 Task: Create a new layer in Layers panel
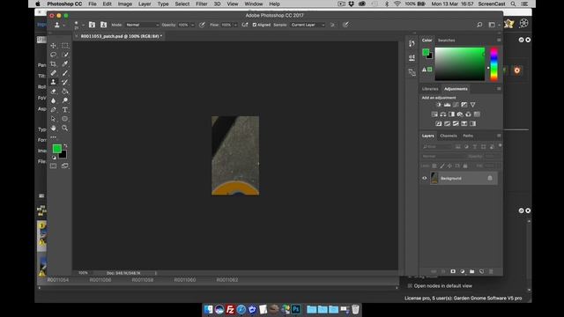pyautogui.click(x=482, y=271)
